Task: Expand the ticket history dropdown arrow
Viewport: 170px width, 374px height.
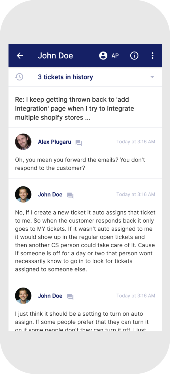Action: 152,77
